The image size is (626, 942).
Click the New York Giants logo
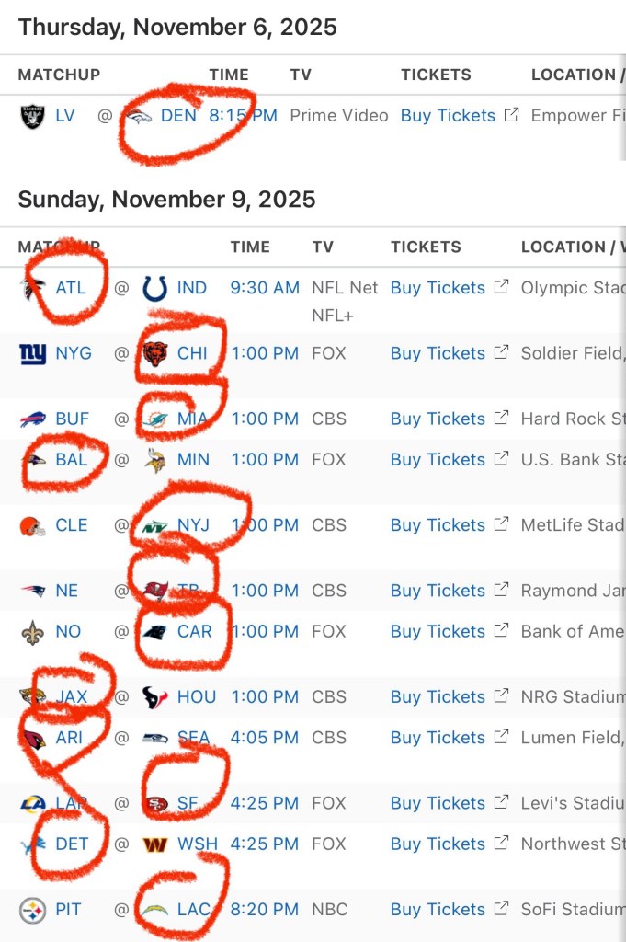coord(32,353)
